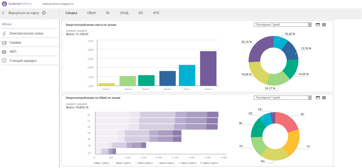This screenshot has height=168, width=362.
Task: Open hamburger menu of the ОВиК chart panel
Action: point(324,98)
